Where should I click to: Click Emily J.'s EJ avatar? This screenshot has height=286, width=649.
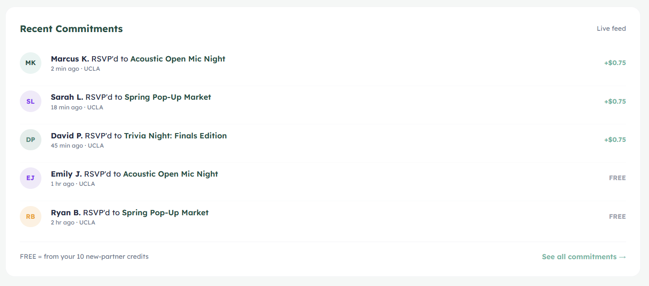[x=30, y=178]
